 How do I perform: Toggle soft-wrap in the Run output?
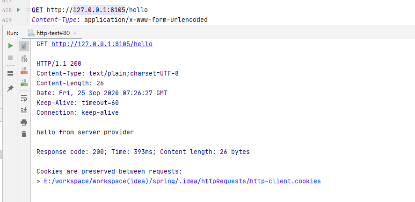pyautogui.click(x=24, y=98)
